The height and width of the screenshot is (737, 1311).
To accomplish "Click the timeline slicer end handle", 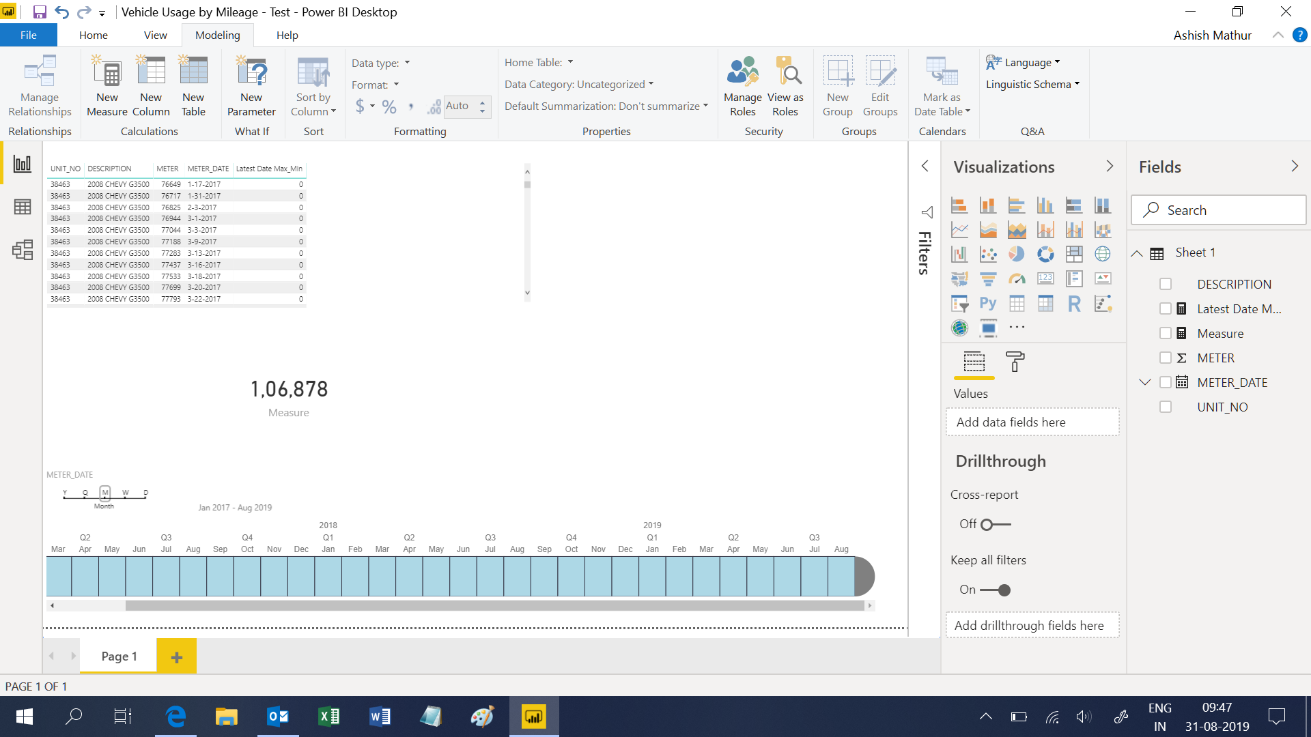I will (x=864, y=577).
